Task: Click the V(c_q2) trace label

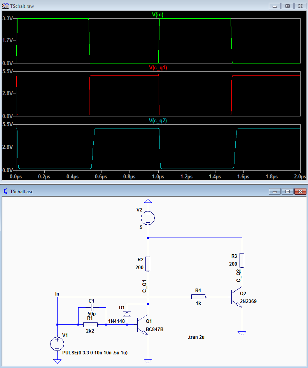Action: (158, 121)
